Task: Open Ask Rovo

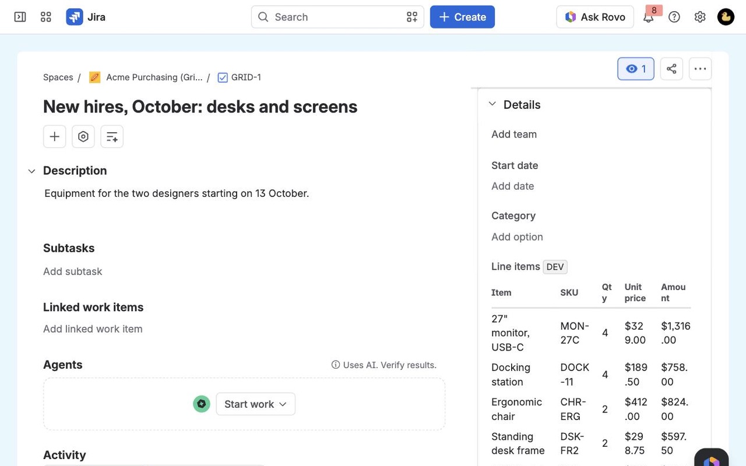Action: 594,17
